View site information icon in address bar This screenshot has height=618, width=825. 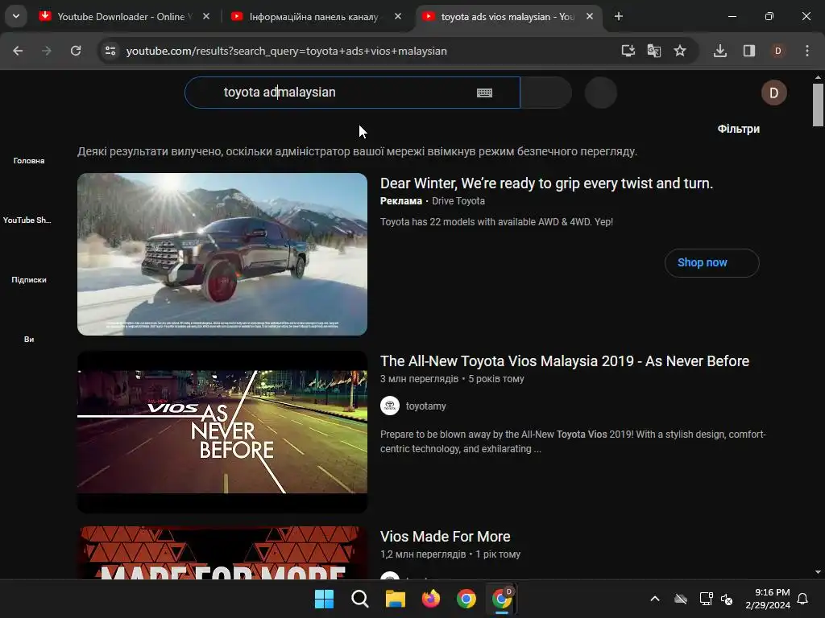(x=110, y=51)
